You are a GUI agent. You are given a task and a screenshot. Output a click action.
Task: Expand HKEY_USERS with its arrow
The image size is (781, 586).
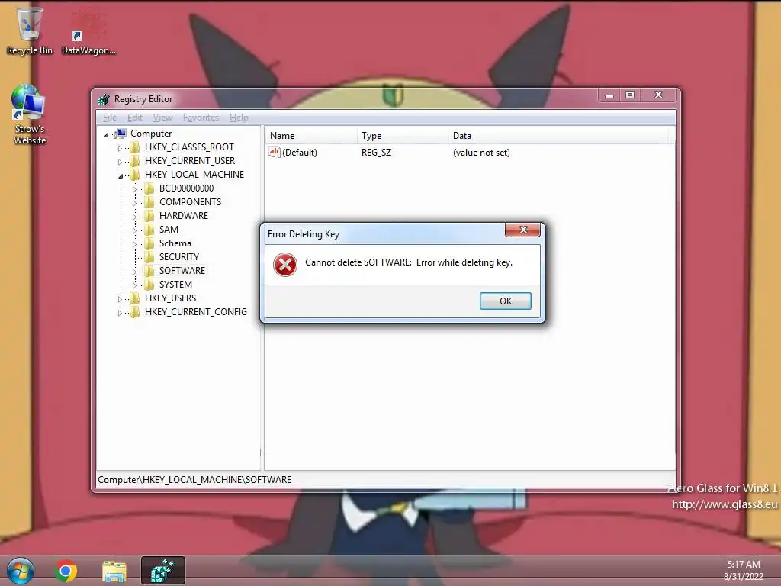[120, 299]
